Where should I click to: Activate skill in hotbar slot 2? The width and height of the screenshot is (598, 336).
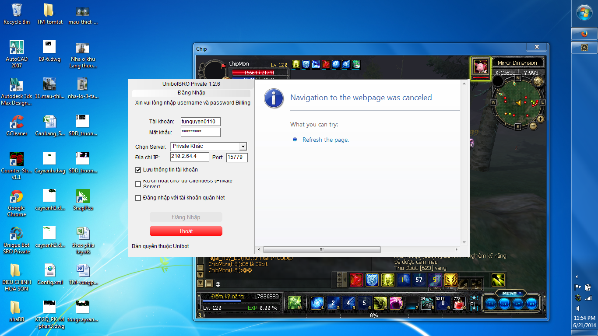click(x=333, y=303)
